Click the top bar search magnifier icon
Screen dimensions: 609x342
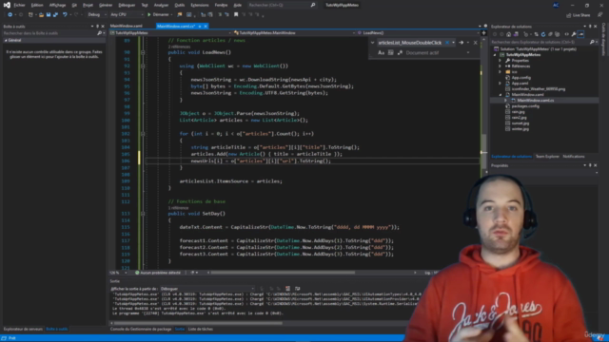click(x=313, y=5)
